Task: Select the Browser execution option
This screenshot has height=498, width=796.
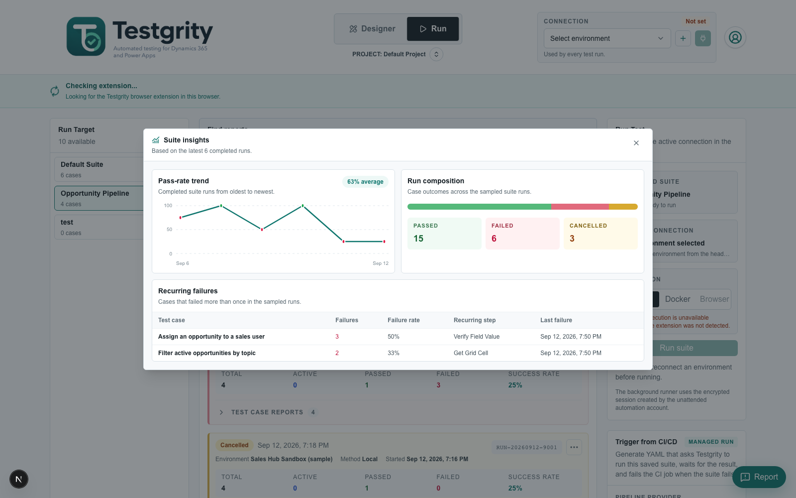Action: tap(714, 299)
